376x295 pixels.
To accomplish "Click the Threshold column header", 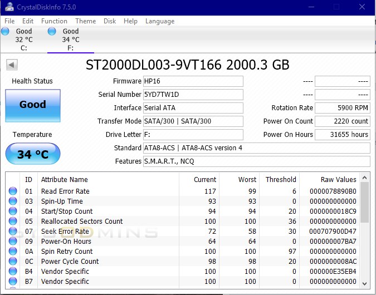I will pos(280,179).
